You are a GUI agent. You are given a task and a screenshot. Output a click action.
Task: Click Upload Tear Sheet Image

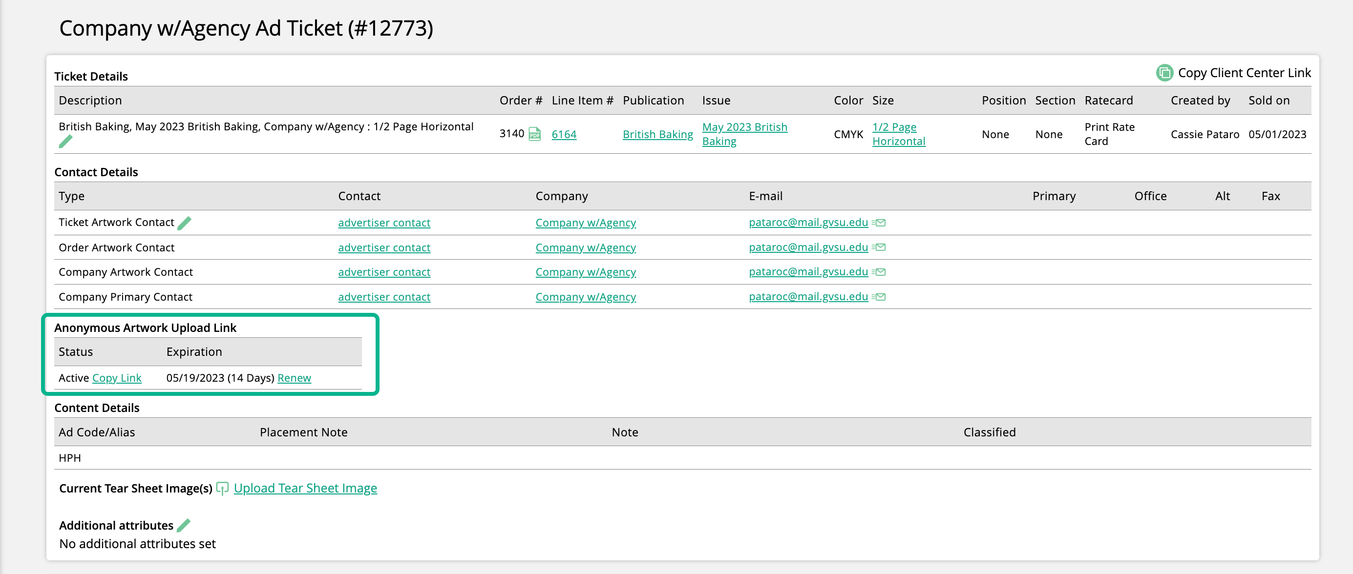pos(305,488)
